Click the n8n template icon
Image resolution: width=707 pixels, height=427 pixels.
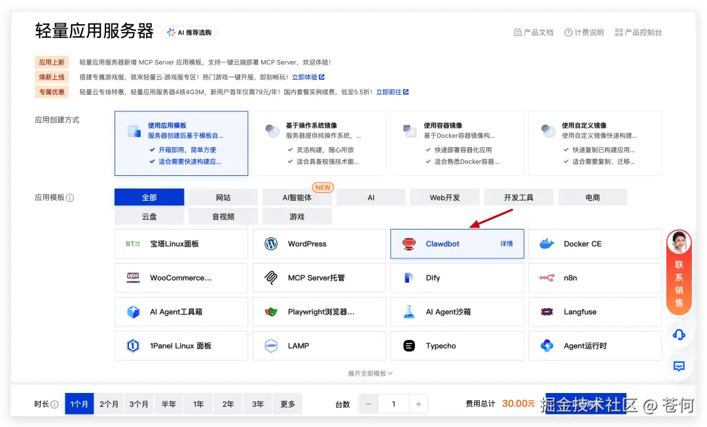coord(546,277)
